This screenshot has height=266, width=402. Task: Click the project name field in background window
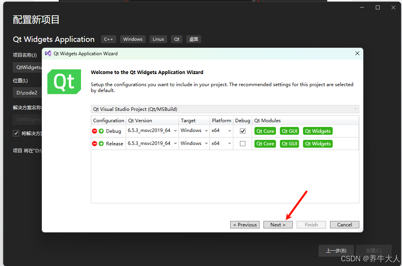(27, 67)
